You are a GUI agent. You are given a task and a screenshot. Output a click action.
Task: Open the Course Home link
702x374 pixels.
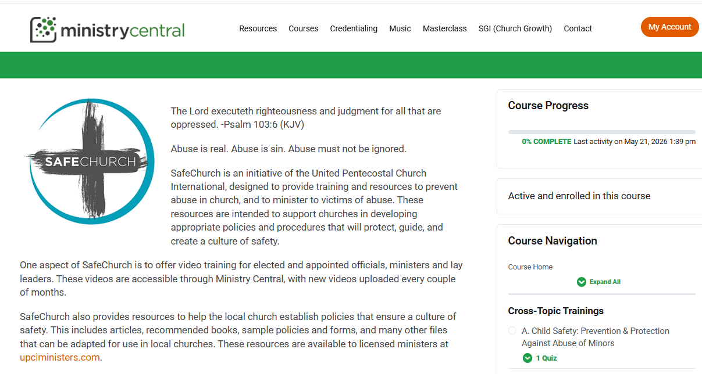tap(530, 267)
